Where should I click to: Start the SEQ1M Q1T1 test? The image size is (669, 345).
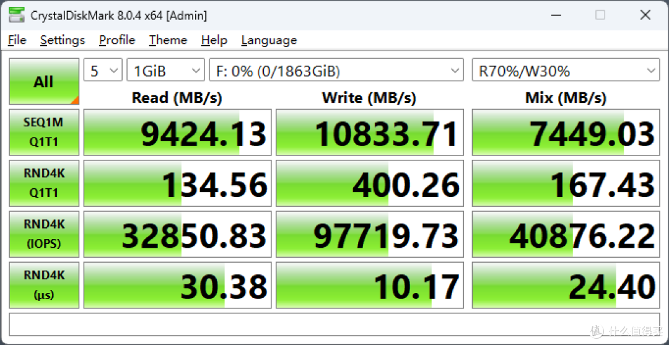(x=44, y=132)
